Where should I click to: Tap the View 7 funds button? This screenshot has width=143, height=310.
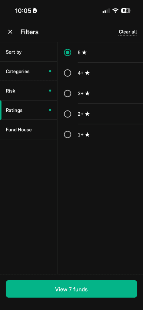[x=71, y=289]
